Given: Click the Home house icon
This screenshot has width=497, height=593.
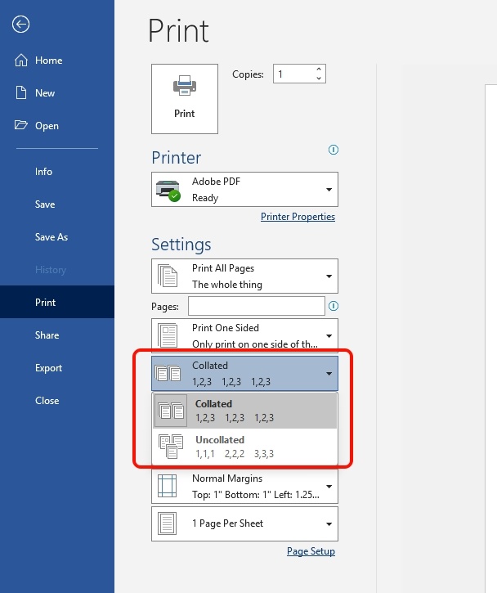Looking at the screenshot, I should pos(21,61).
